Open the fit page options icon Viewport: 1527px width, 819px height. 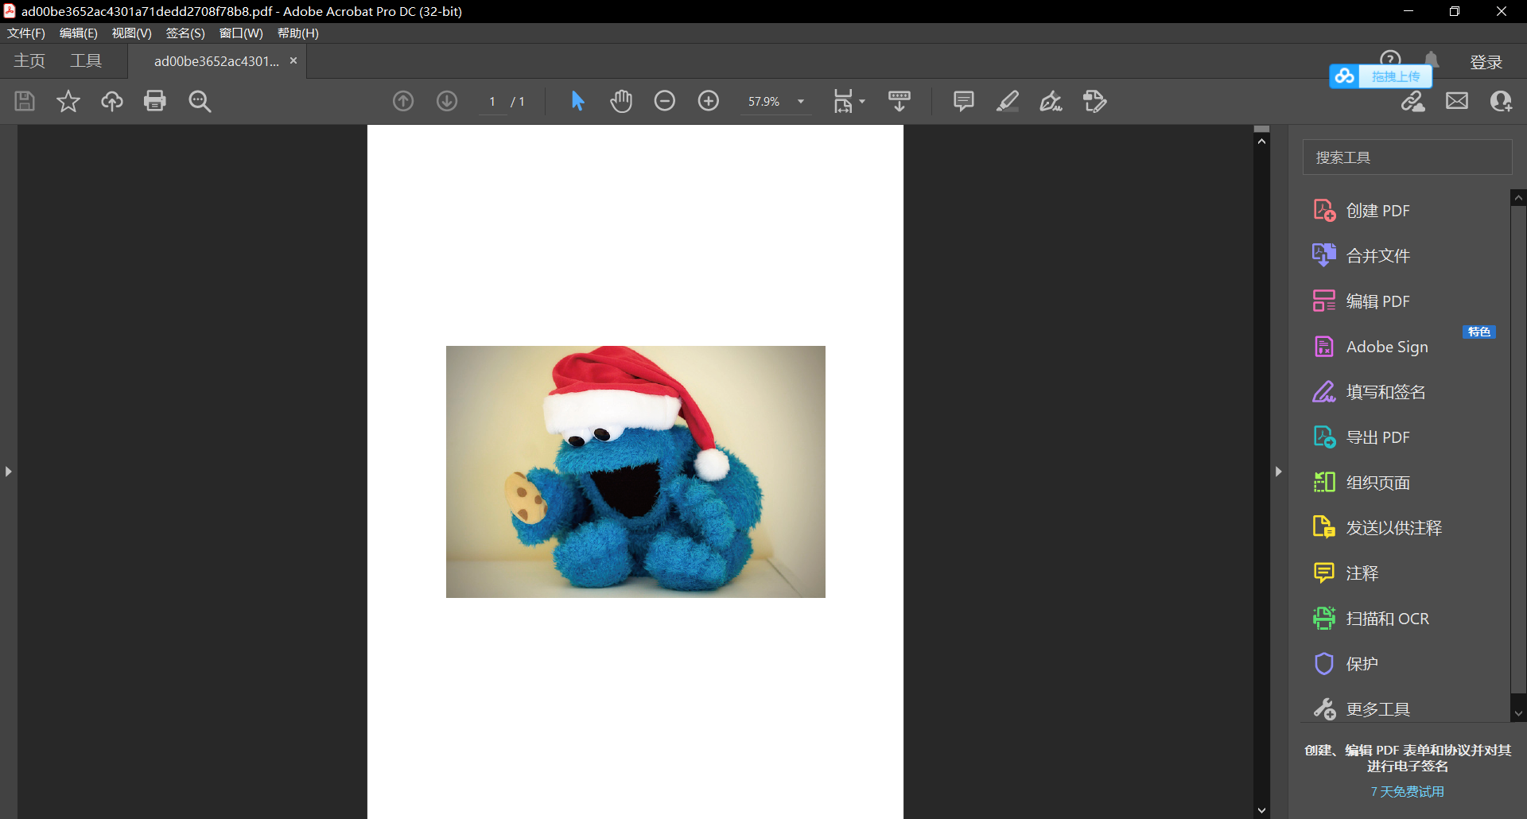click(x=849, y=101)
